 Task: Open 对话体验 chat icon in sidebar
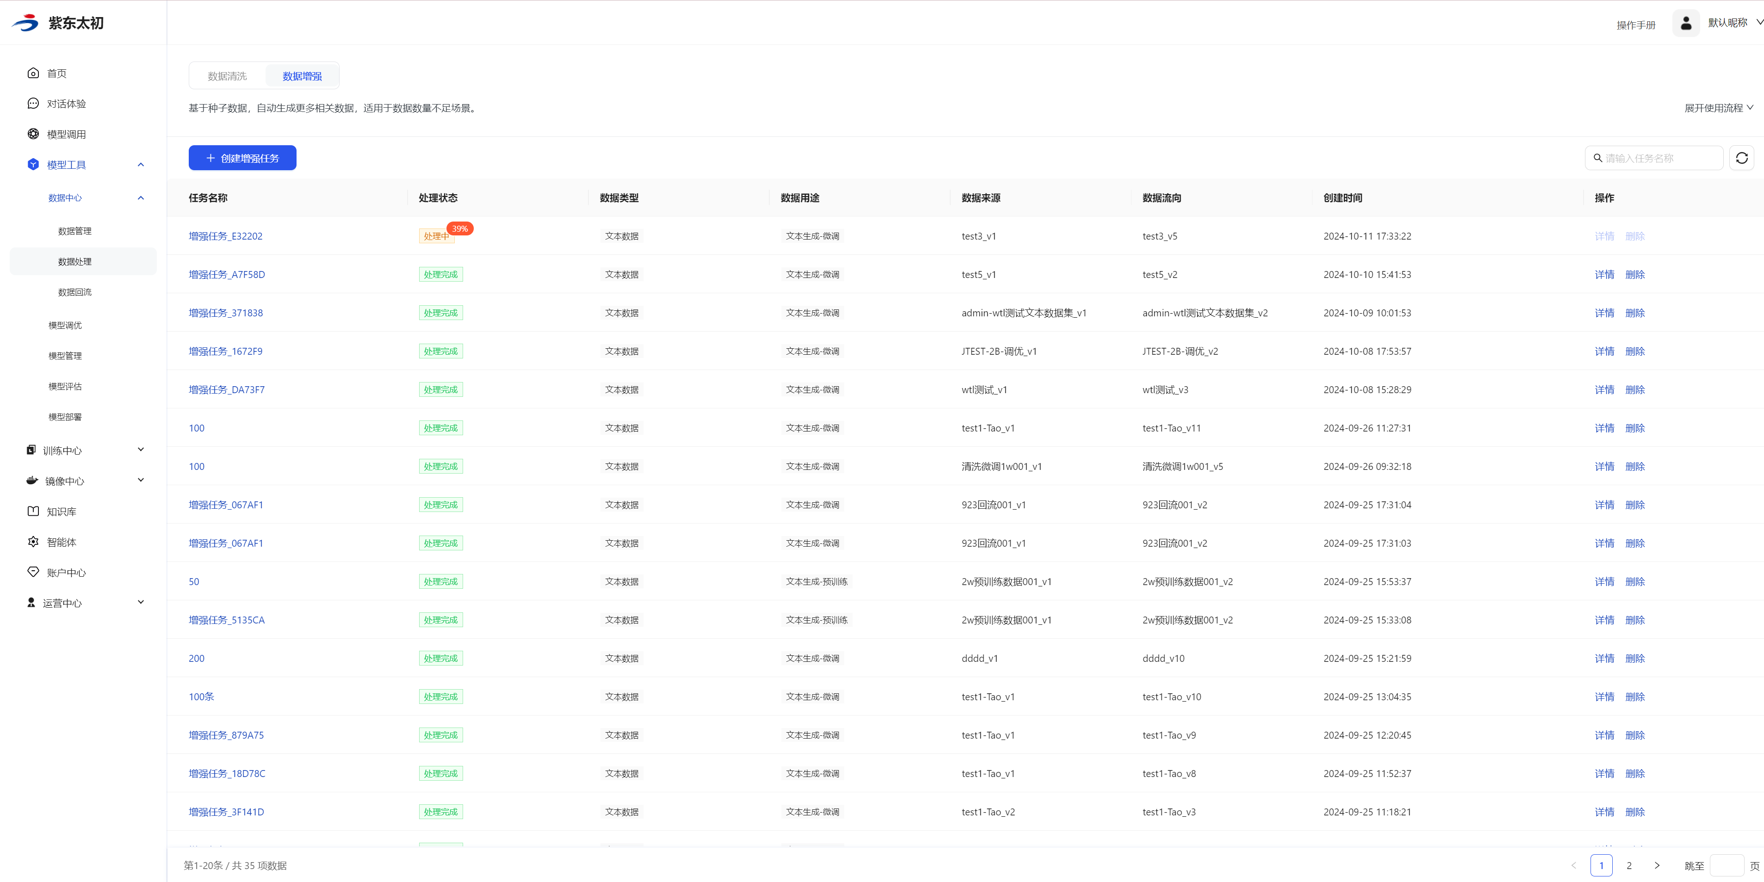tap(33, 104)
